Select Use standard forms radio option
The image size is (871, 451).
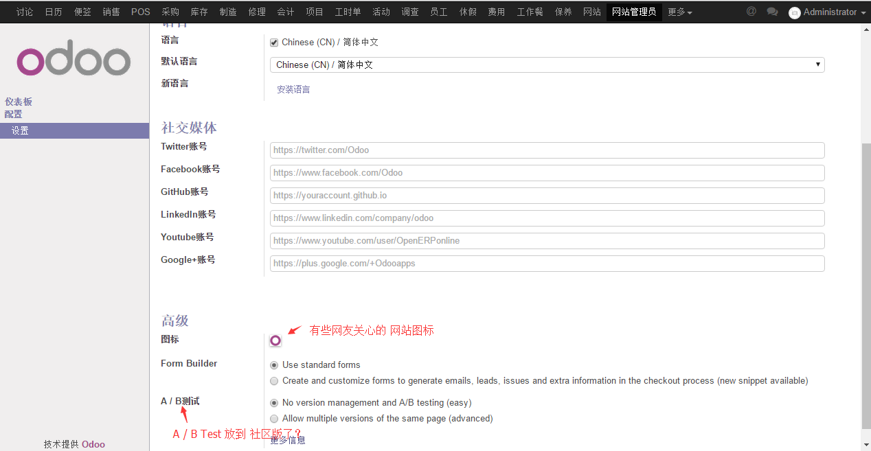(275, 365)
